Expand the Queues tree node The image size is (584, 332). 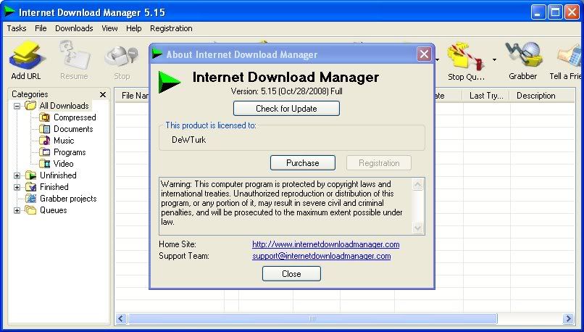point(17,210)
